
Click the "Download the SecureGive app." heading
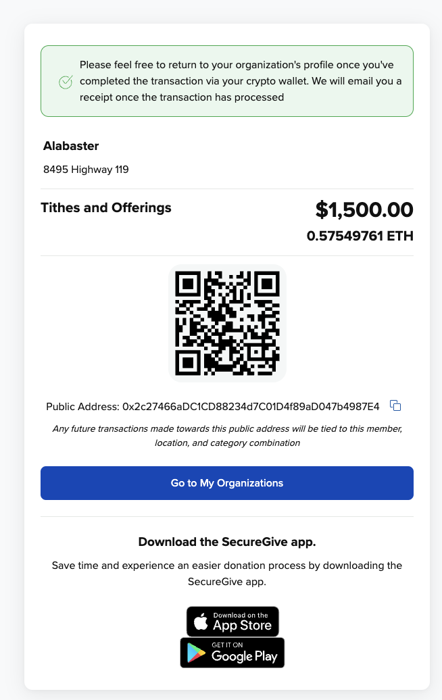pyautogui.click(x=227, y=542)
